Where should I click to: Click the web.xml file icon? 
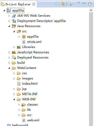[24, 120]
